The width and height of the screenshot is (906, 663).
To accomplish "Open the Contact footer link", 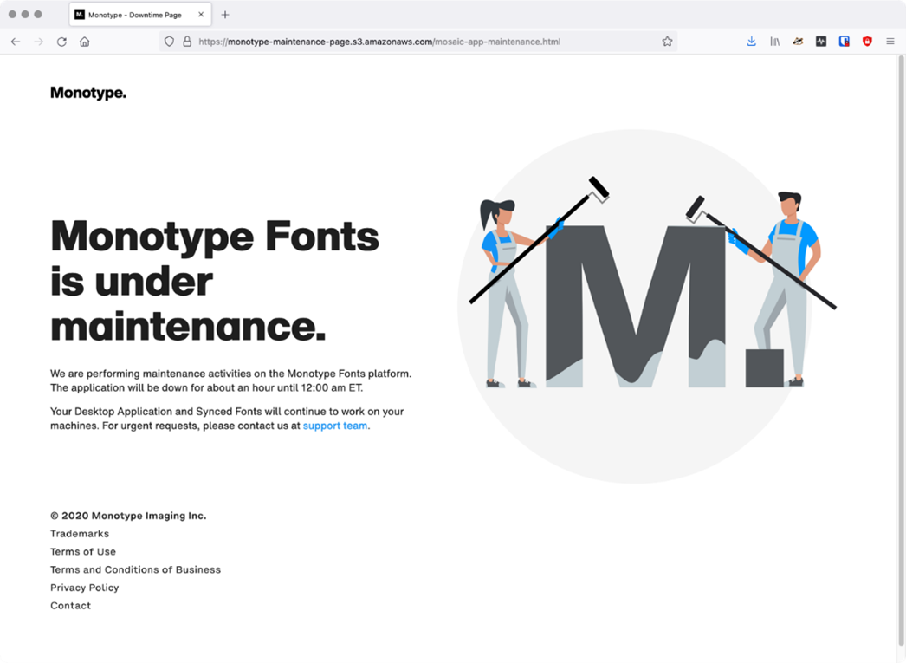I will point(70,605).
